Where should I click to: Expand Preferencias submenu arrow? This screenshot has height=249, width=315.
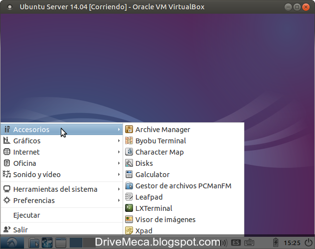(x=119, y=200)
